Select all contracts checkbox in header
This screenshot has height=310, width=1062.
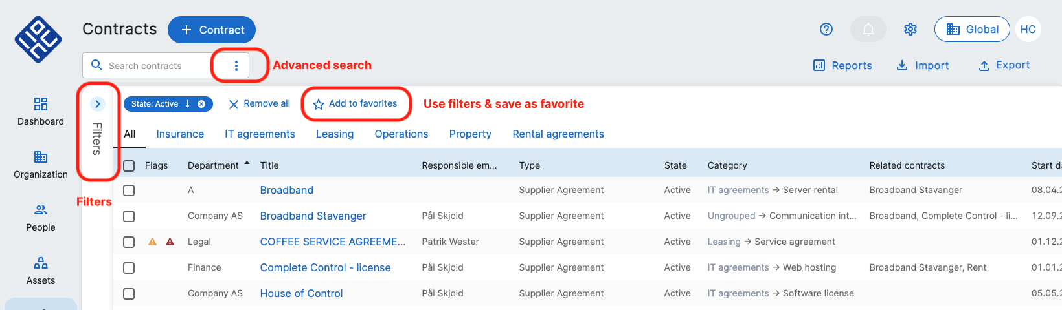[x=129, y=166]
